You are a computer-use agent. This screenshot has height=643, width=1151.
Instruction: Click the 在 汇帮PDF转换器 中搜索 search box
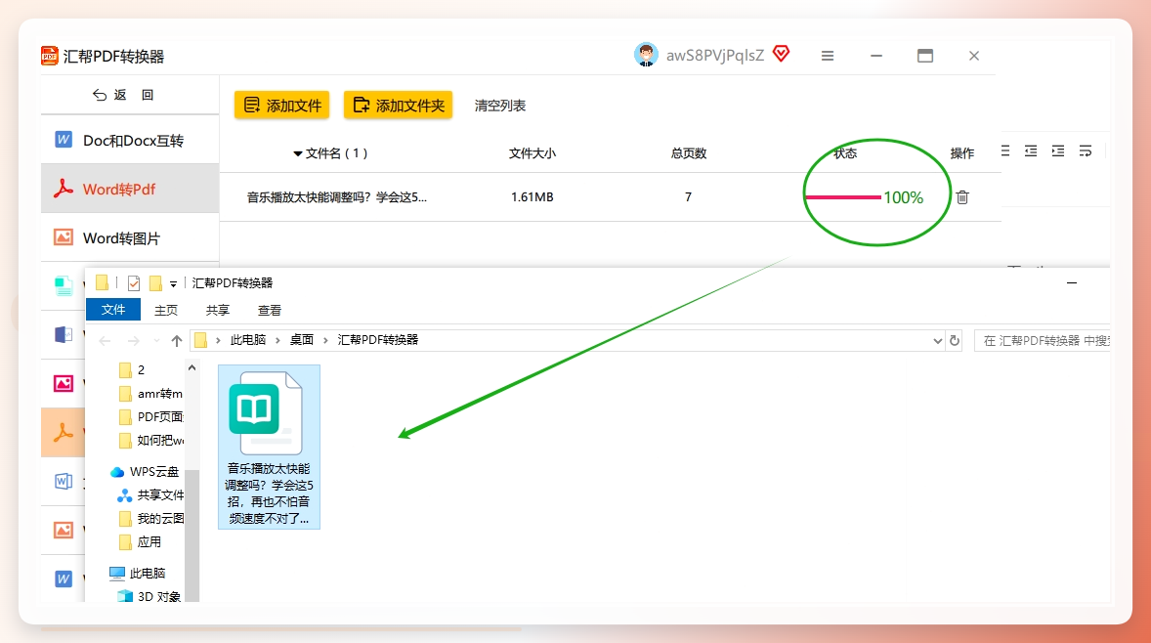pos(1043,341)
